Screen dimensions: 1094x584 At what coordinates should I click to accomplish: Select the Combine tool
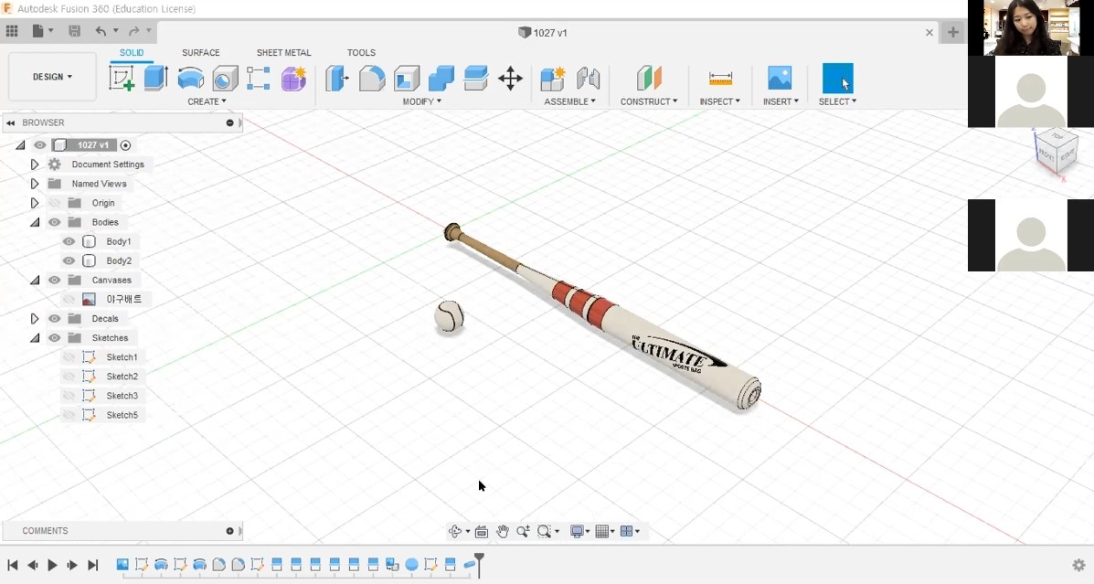[x=441, y=79]
